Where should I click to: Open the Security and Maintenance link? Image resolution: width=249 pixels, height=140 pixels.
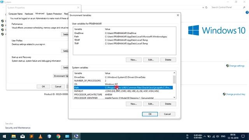(18, 128)
